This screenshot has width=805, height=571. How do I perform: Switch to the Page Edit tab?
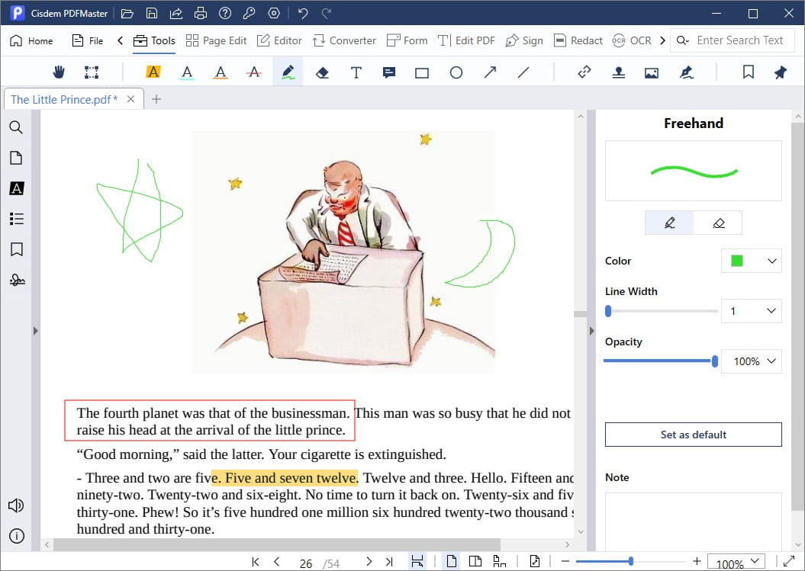(x=217, y=40)
